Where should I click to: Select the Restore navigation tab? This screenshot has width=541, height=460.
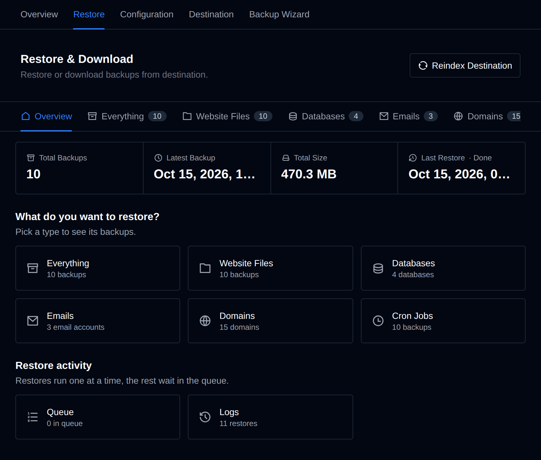pyautogui.click(x=89, y=14)
